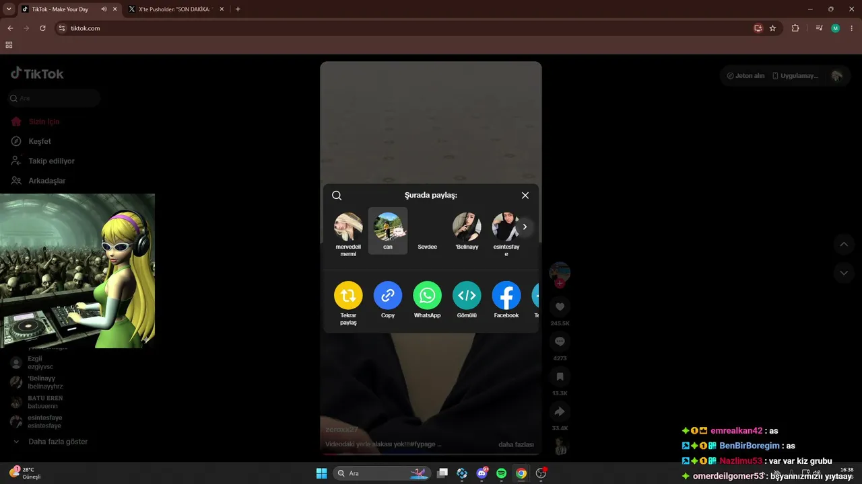The image size is (862, 484).
Task: Open the weather widget showing 28°C
Action: 26,473
